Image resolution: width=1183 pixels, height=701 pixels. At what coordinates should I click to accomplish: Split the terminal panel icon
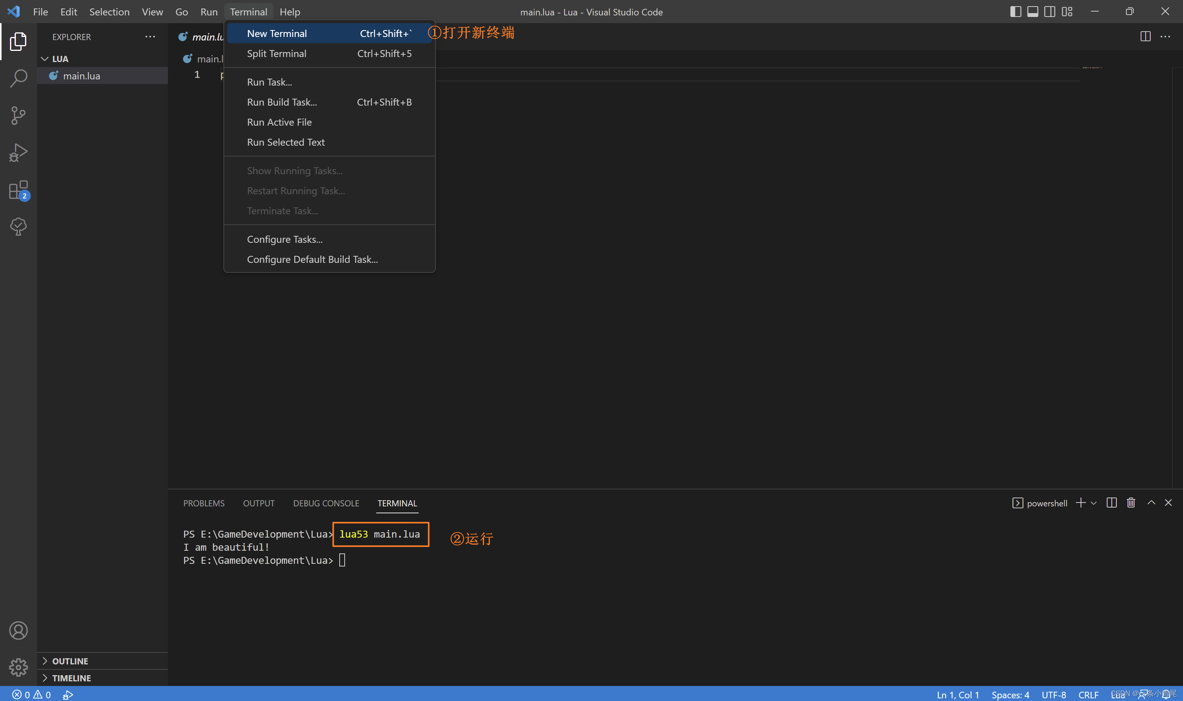pos(1111,503)
